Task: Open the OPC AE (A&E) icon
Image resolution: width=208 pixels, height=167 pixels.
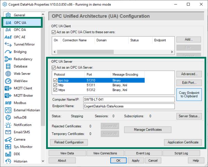Action: click(x=8, y=37)
